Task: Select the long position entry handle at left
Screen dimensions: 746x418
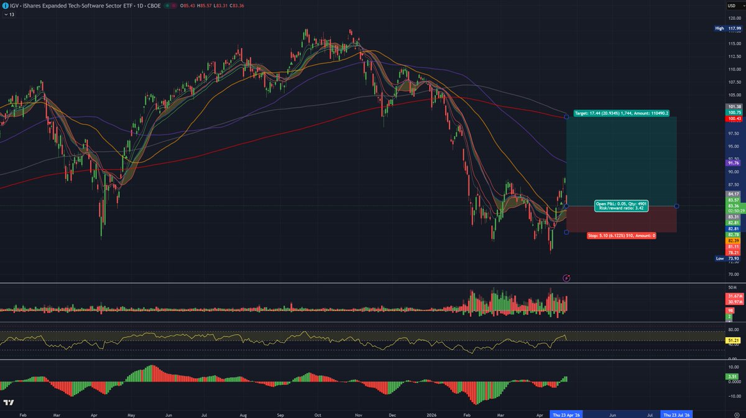Action: point(566,206)
